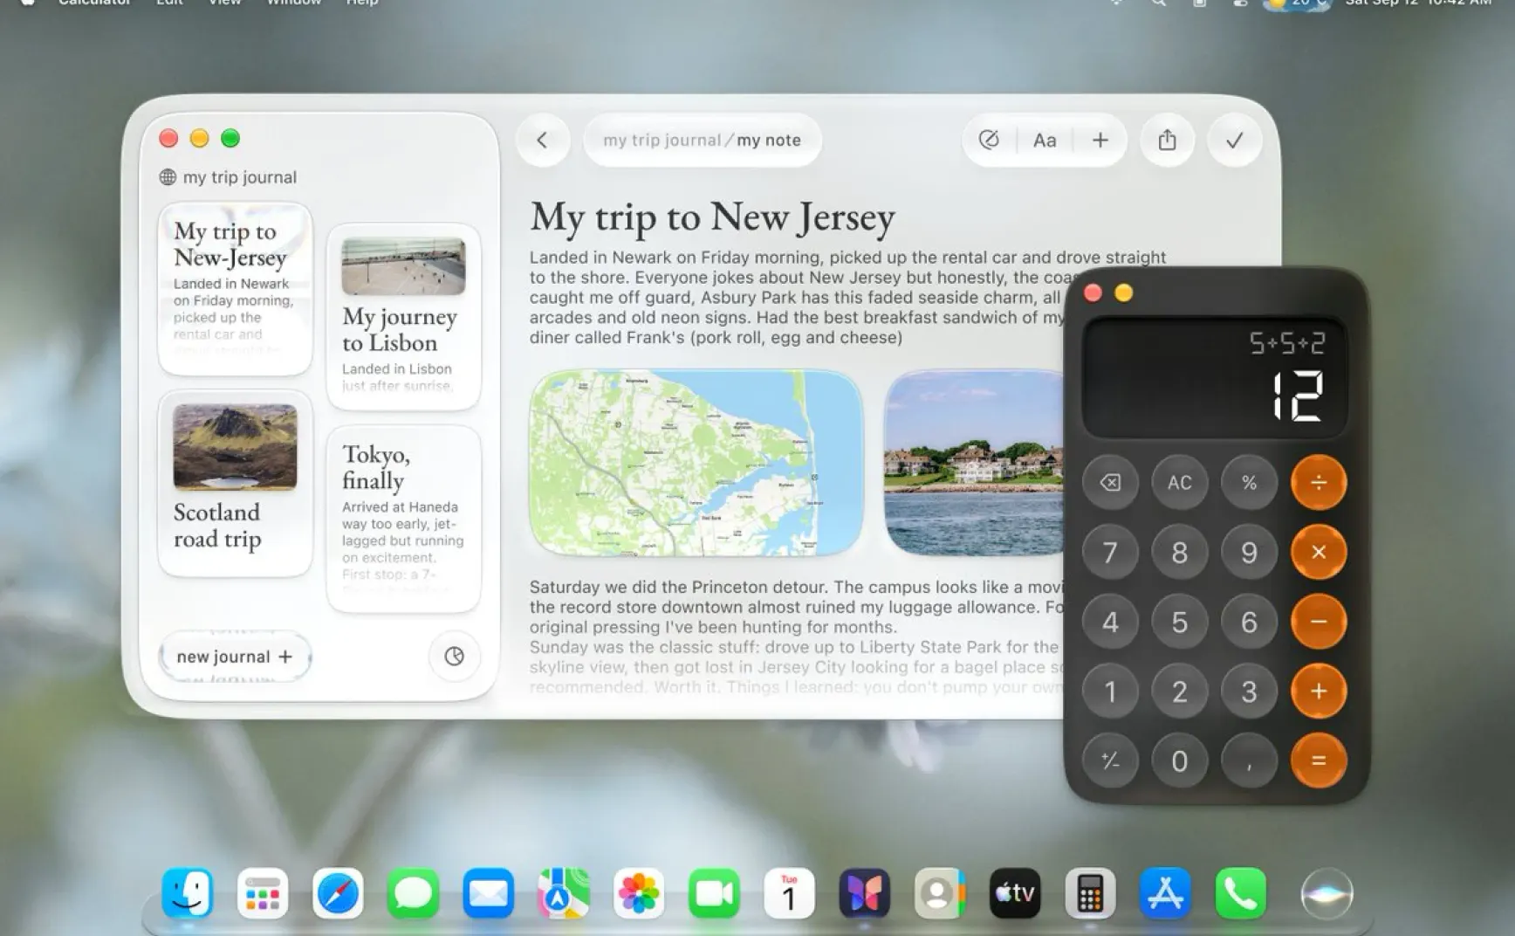Open Aa text formatting options
The image size is (1515, 936).
coord(1045,140)
